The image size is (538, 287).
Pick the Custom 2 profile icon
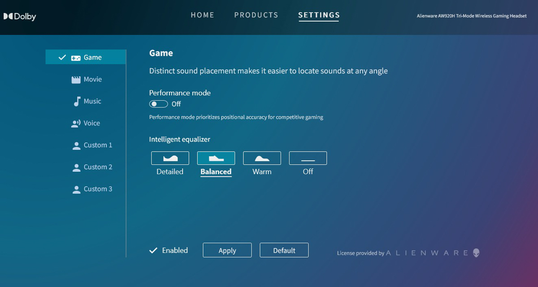pyautogui.click(x=76, y=167)
